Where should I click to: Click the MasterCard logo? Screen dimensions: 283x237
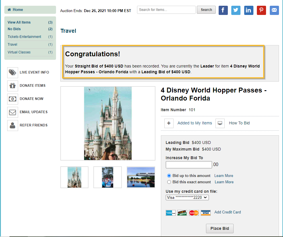194,213
